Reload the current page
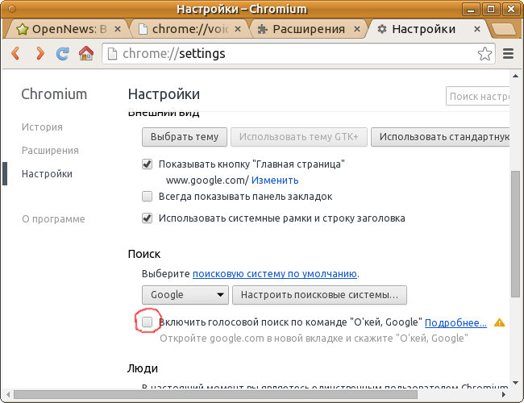 (x=63, y=54)
